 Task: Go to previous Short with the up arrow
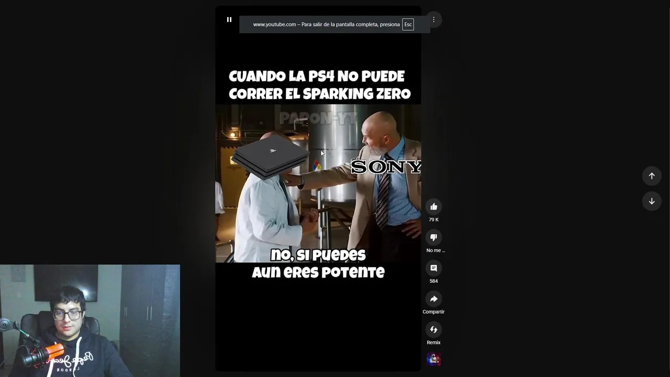coord(652,176)
